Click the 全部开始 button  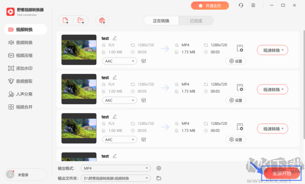[x=282, y=173]
